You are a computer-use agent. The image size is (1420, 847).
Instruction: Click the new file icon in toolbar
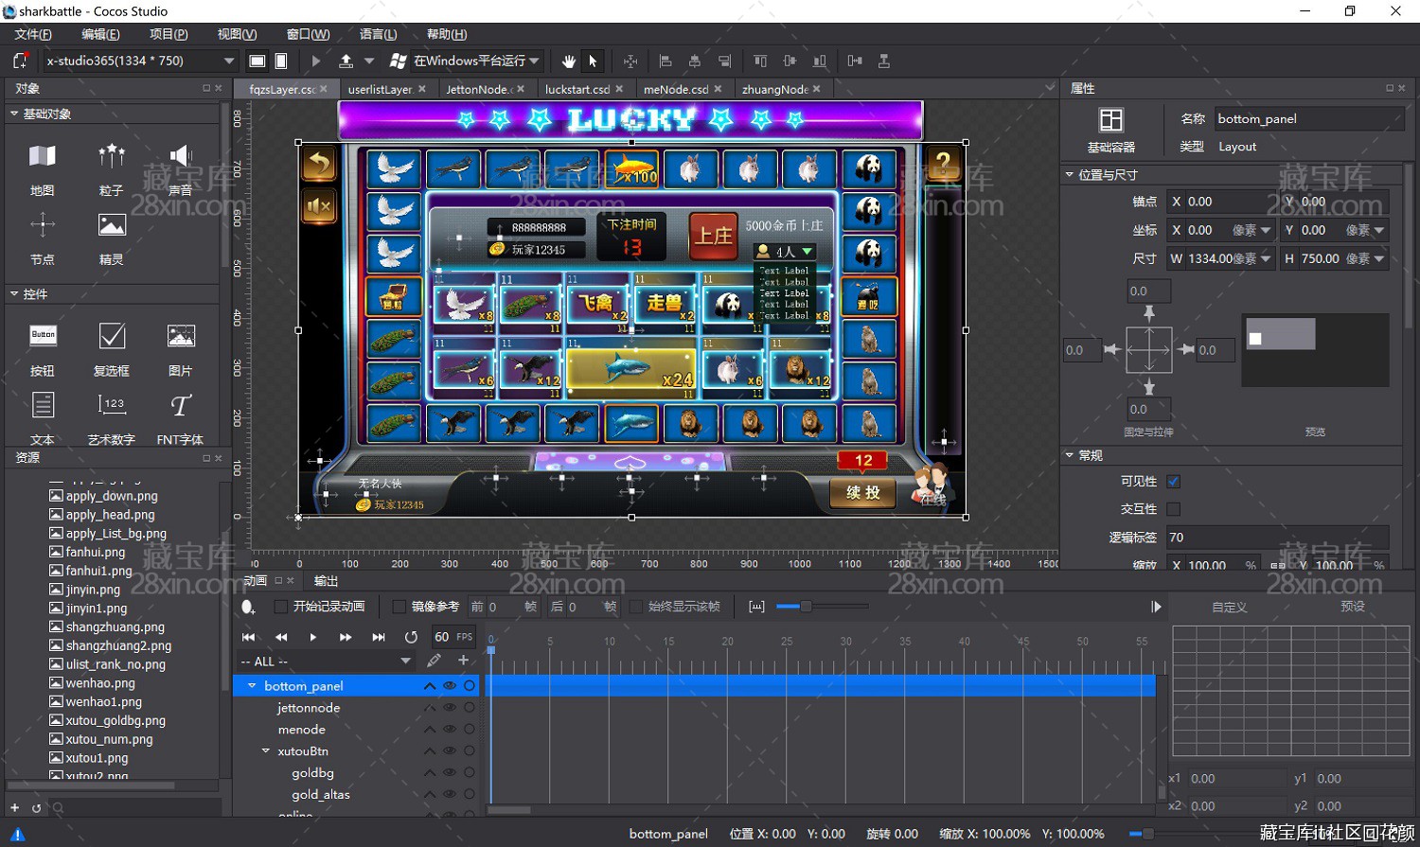20,61
